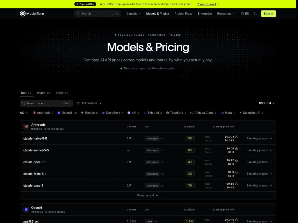This screenshot has width=298, height=223.
Task: Open Project Plaza nav item
Action: [183, 14]
